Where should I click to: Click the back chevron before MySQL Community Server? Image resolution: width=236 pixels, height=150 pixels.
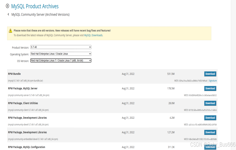[x=8, y=14]
